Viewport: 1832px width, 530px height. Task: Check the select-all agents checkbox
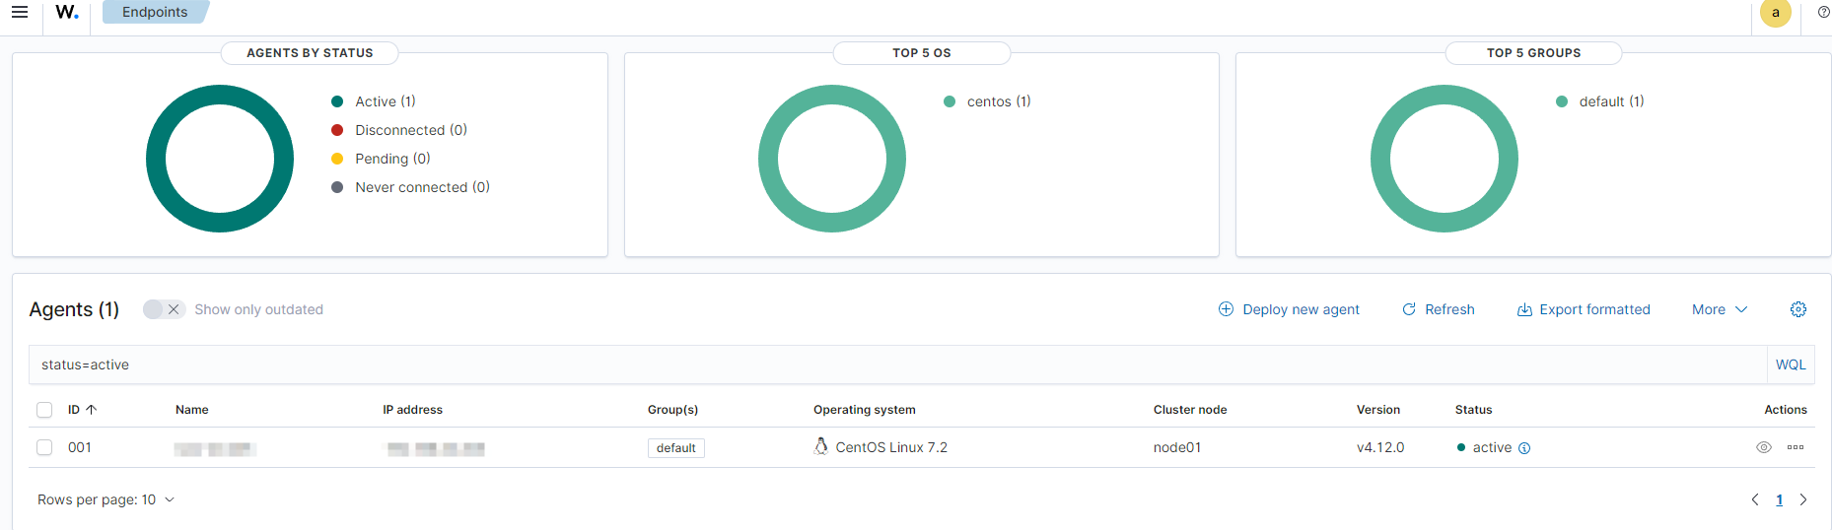click(x=44, y=410)
